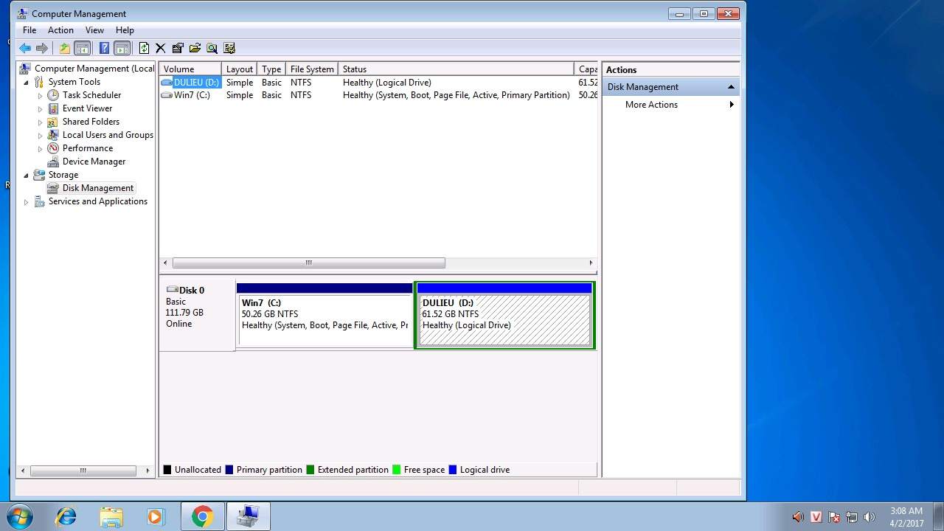The image size is (944, 531).
Task: Toggle Show/Hide Action Pane button
Action: [x=122, y=48]
